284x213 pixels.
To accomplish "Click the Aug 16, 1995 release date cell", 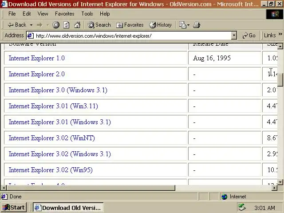I will point(225,58).
